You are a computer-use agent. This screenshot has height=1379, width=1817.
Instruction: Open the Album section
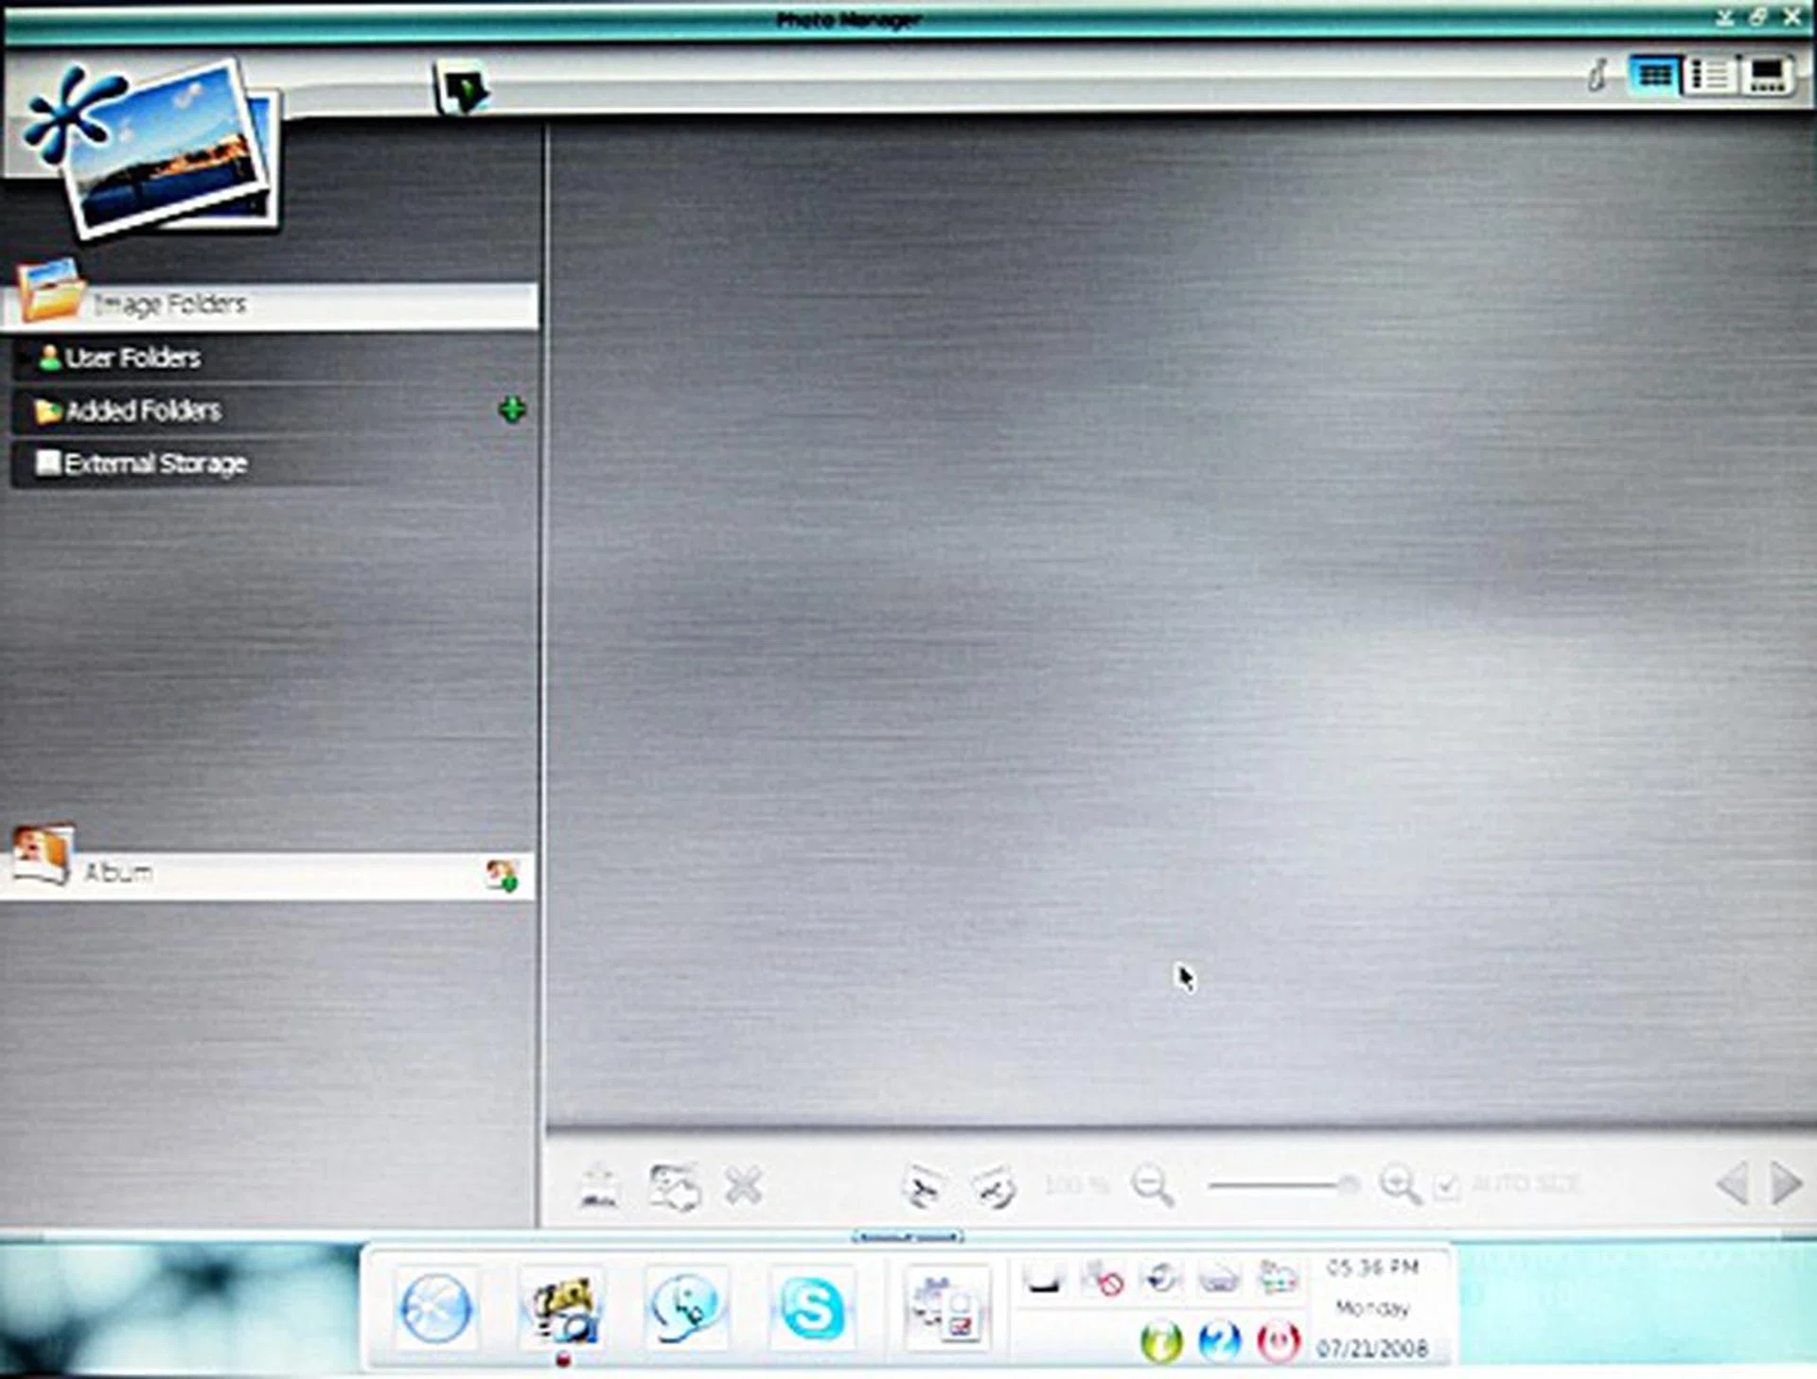115,870
